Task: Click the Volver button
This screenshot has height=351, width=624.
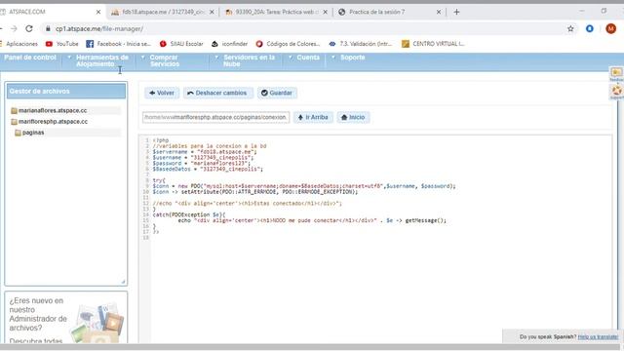Action: 162,93
